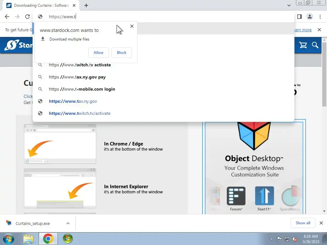Toggle the browser side panel icon
This screenshot has width=327, height=245.
(300, 17)
